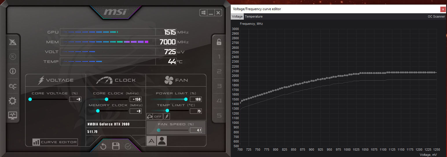
Task: Enable user-defined fan control icon
Action: [x=162, y=141]
